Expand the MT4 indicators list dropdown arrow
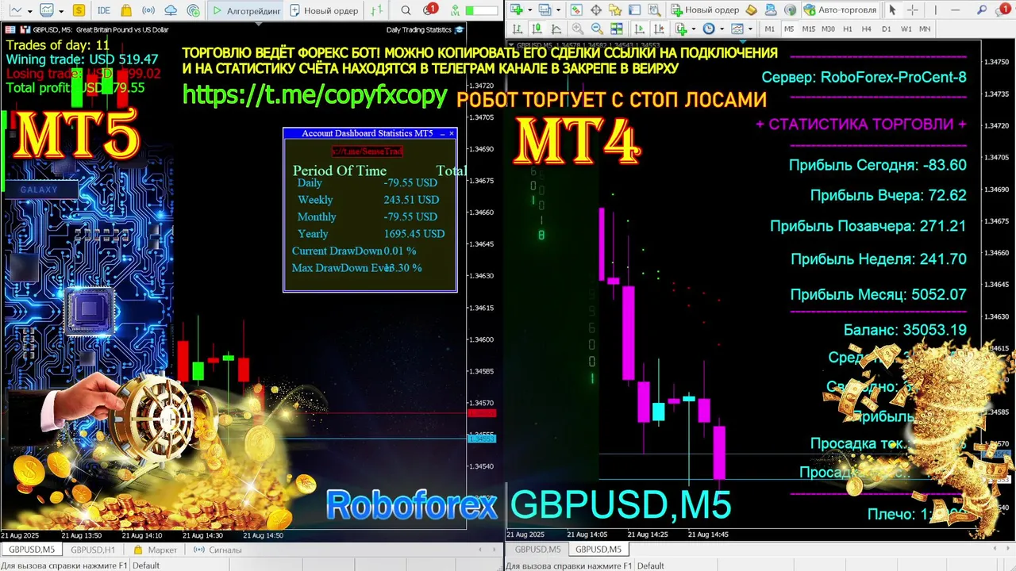Screen dimensions: 1016x571 click(x=694, y=29)
